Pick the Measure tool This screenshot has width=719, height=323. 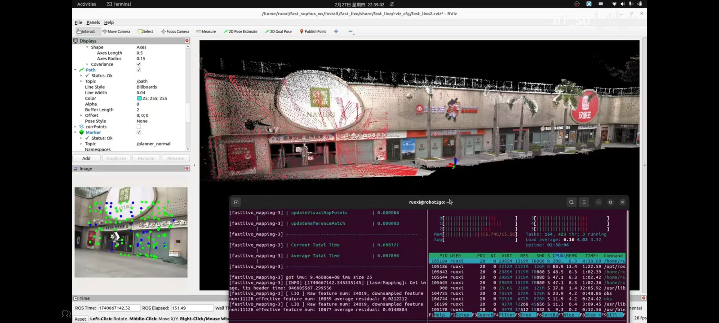[x=206, y=32]
